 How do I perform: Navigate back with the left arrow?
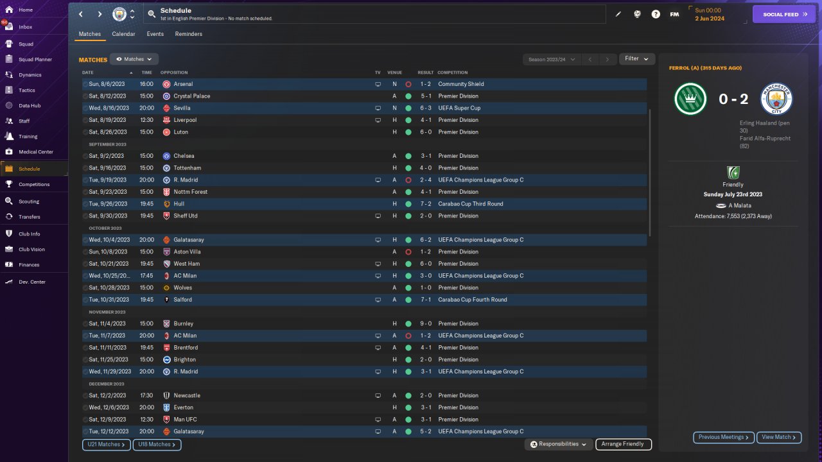click(81, 14)
